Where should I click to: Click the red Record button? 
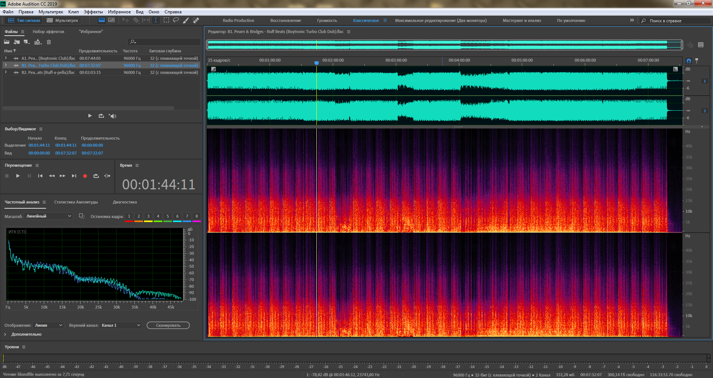pos(85,176)
